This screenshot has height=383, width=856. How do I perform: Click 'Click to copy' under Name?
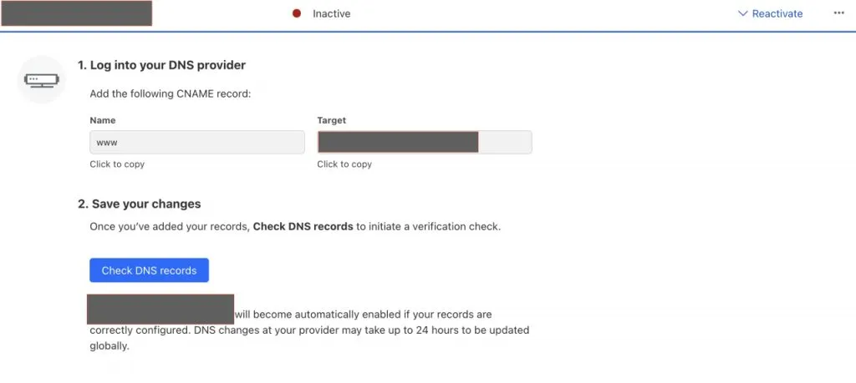click(117, 164)
